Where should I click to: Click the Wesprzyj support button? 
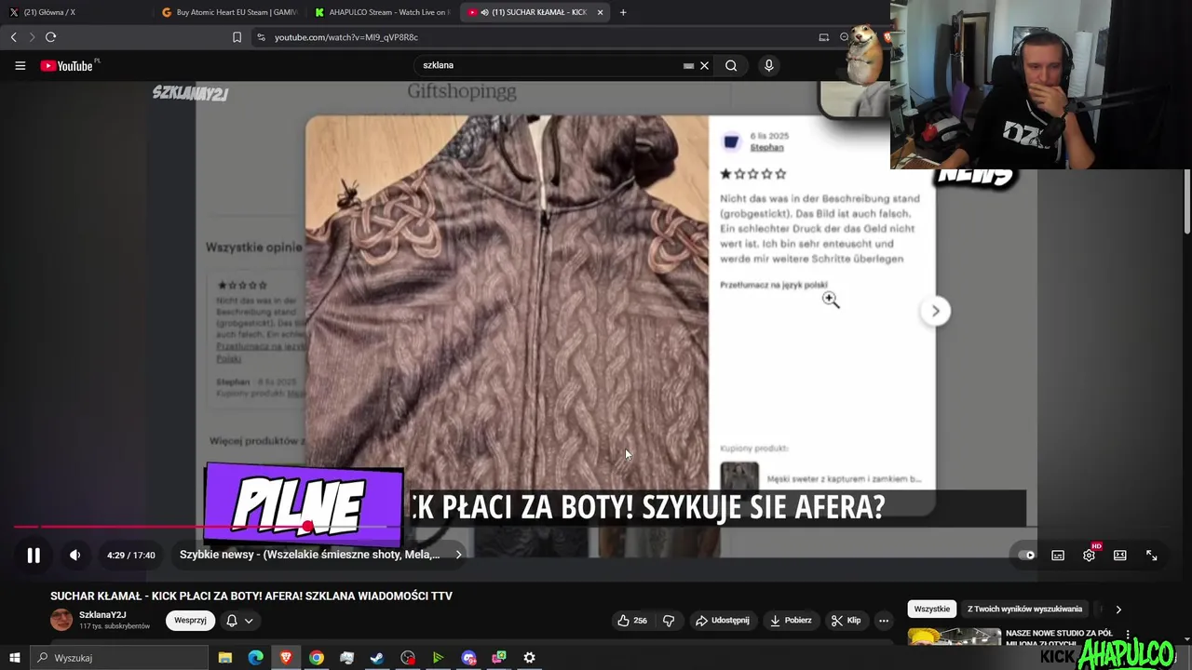click(190, 621)
